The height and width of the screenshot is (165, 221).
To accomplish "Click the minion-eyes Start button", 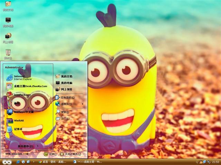I will pos(7,162).
